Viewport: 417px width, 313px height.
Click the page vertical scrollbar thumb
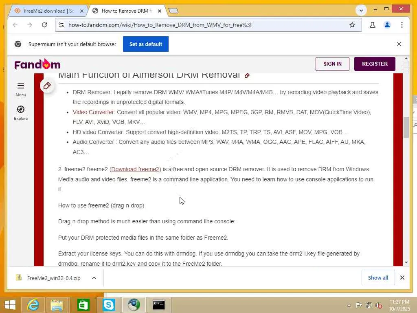tap(406, 127)
